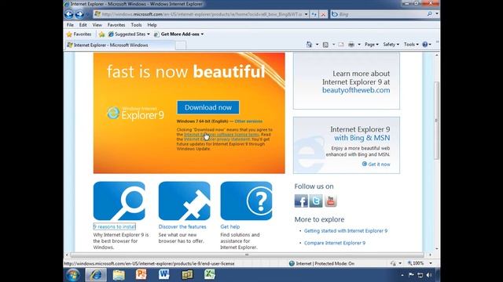
Task: Open the YouTube follow icon
Action: pos(331,201)
